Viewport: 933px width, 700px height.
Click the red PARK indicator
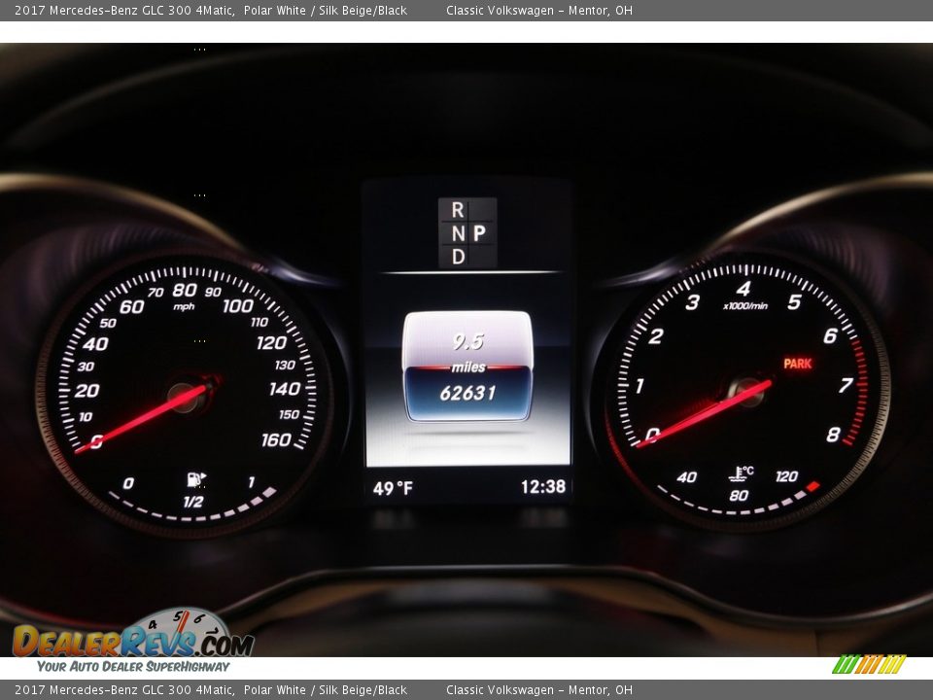(x=797, y=364)
